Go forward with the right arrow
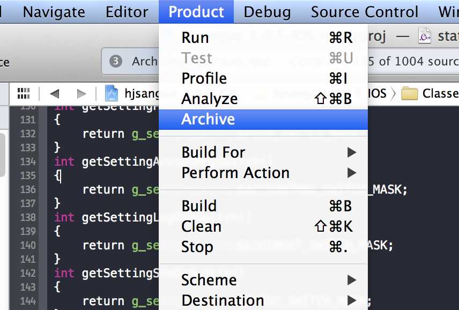Image resolution: width=459 pixels, height=310 pixels. (81, 94)
